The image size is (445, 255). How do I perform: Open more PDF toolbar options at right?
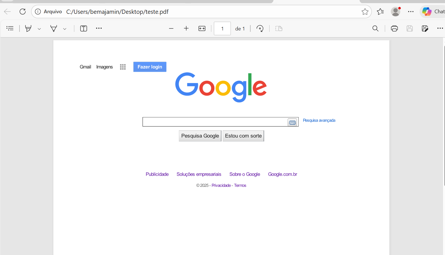(x=440, y=28)
